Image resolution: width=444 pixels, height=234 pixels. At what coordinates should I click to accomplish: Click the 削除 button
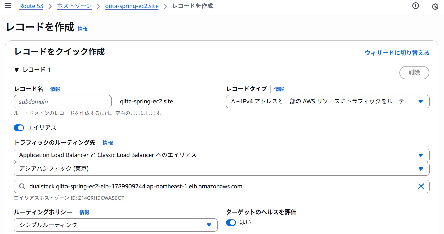414,73
